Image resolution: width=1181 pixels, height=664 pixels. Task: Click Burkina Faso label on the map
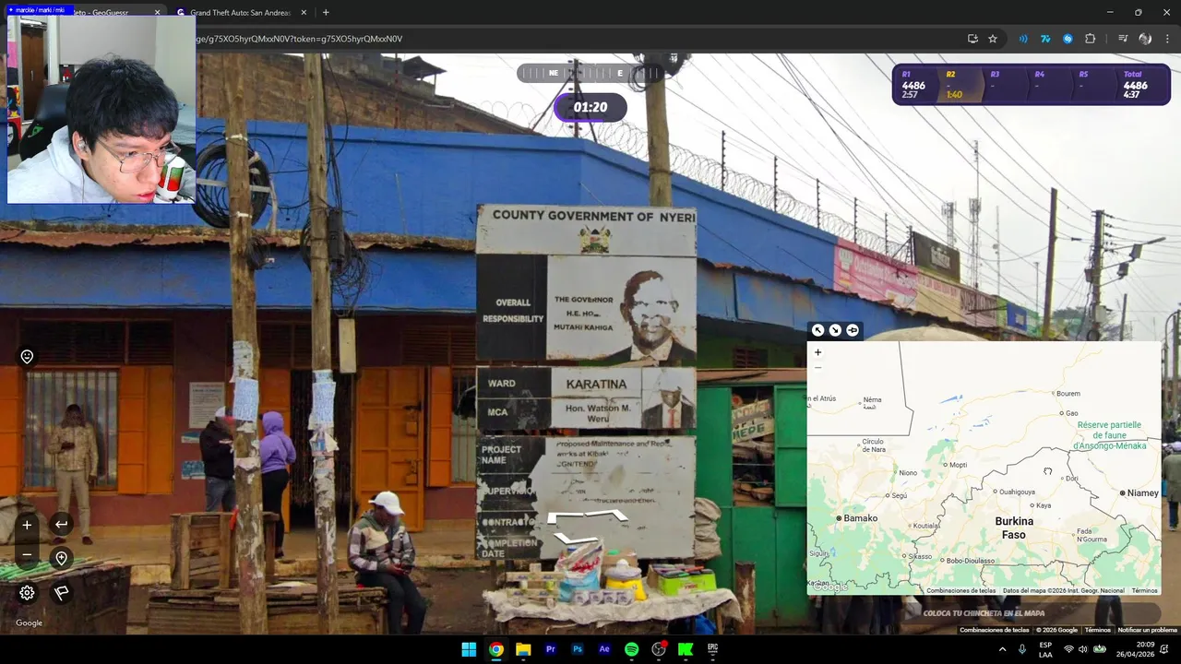tap(1014, 528)
